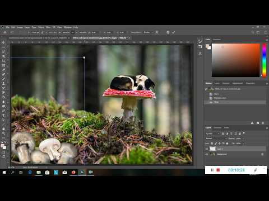Open the Window menu
The height and width of the screenshot is (201, 269).
pos(68,27)
